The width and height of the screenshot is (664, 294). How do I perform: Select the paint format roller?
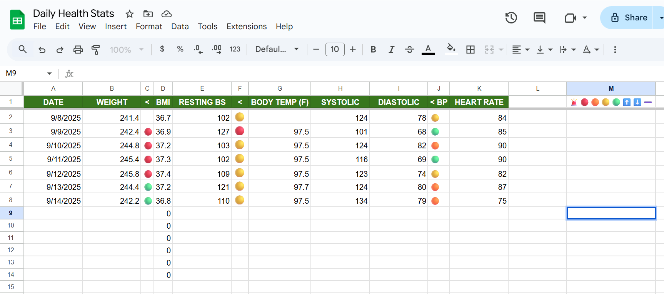click(95, 50)
